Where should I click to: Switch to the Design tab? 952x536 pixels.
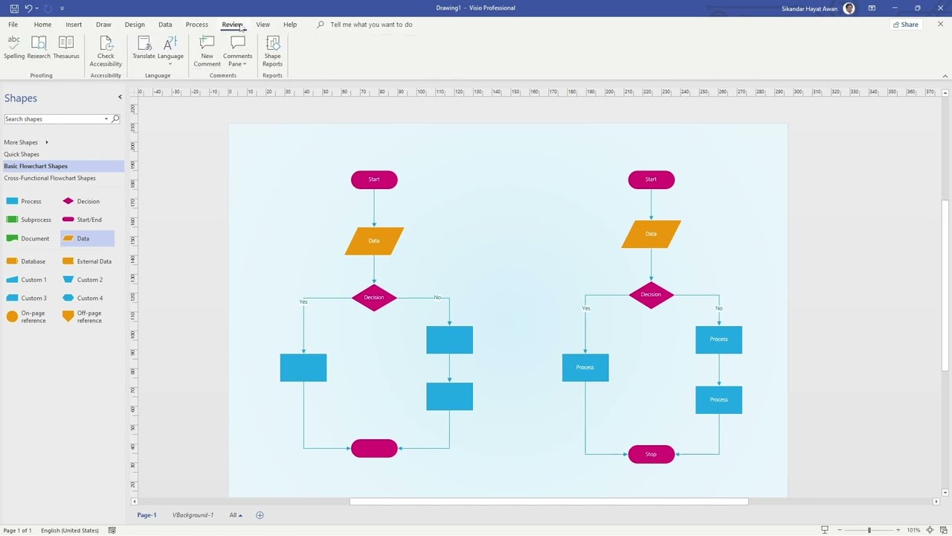(135, 25)
